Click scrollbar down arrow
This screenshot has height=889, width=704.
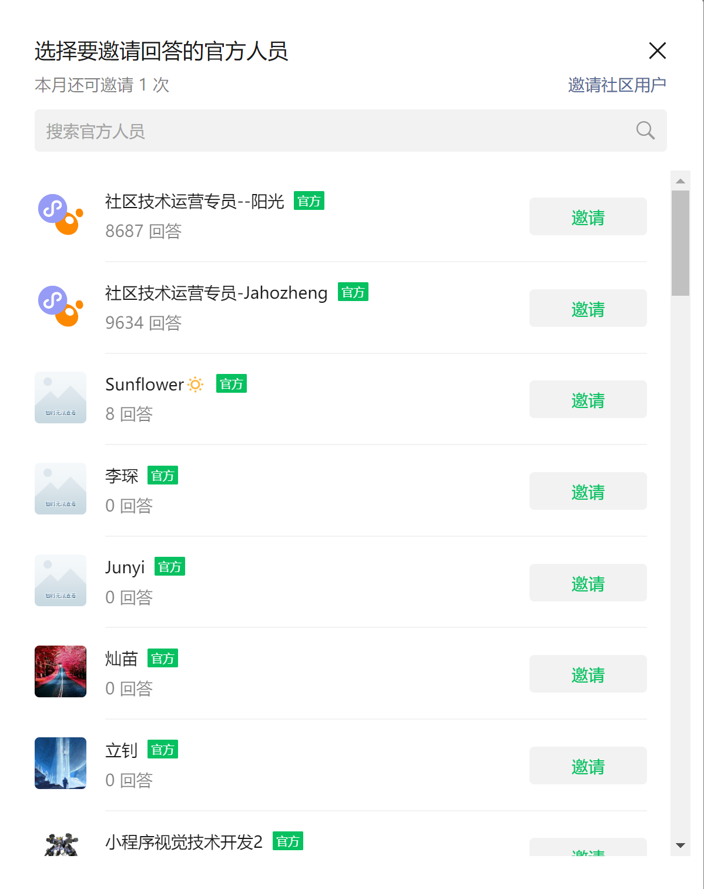coord(680,845)
